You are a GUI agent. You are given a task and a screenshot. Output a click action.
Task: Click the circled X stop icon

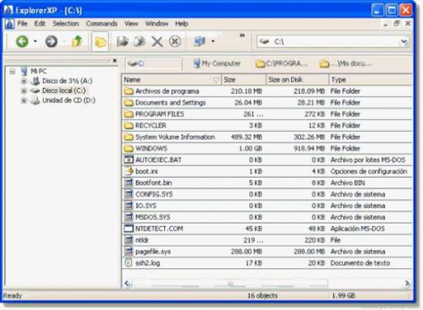(x=175, y=41)
